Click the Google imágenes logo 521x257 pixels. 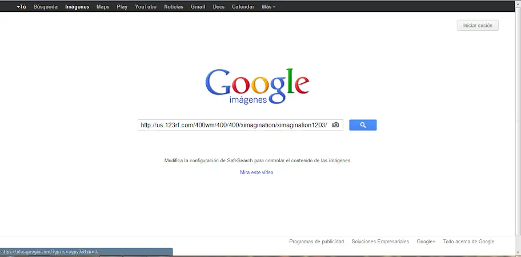pos(257,86)
